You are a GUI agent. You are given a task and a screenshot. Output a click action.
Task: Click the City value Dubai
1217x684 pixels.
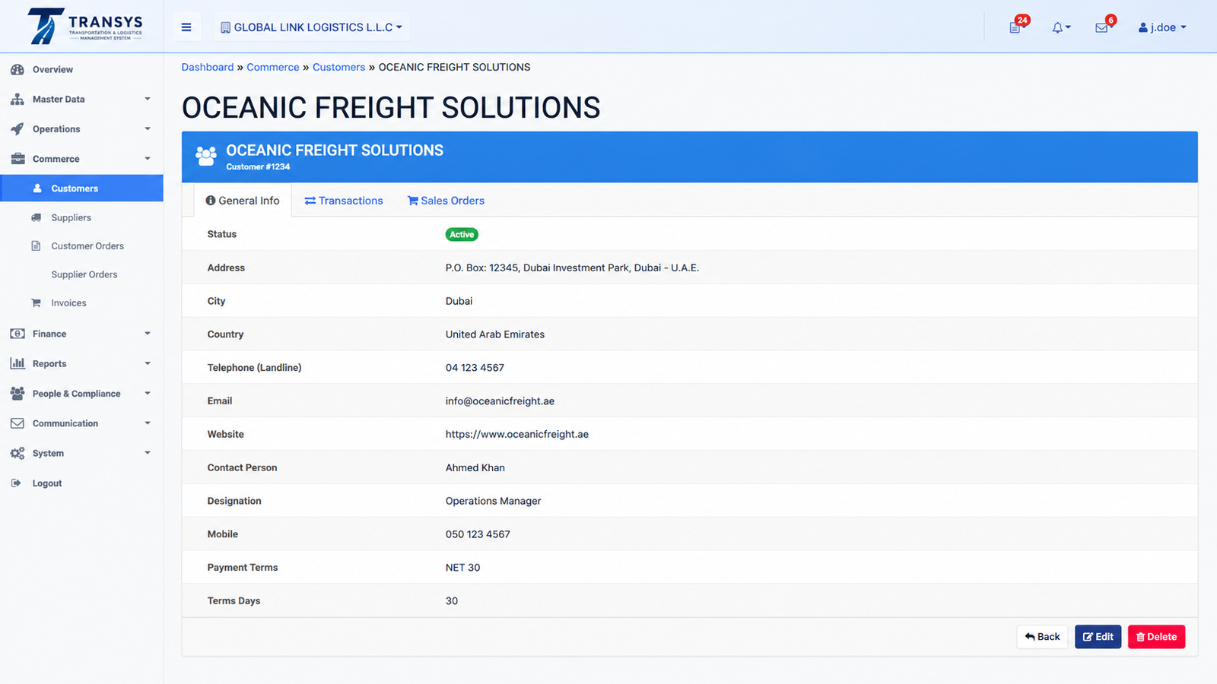click(459, 301)
